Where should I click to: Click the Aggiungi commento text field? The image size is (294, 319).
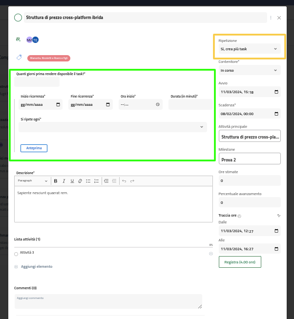click(x=108, y=301)
